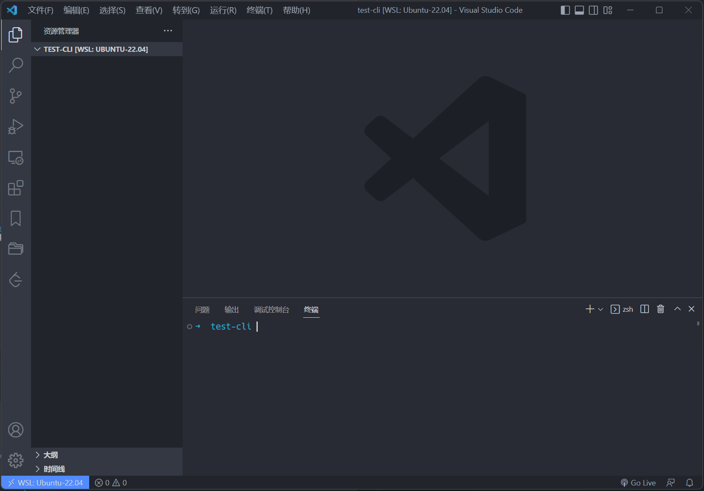Maximize panel size chevron
Image resolution: width=704 pixels, height=491 pixels.
point(677,309)
